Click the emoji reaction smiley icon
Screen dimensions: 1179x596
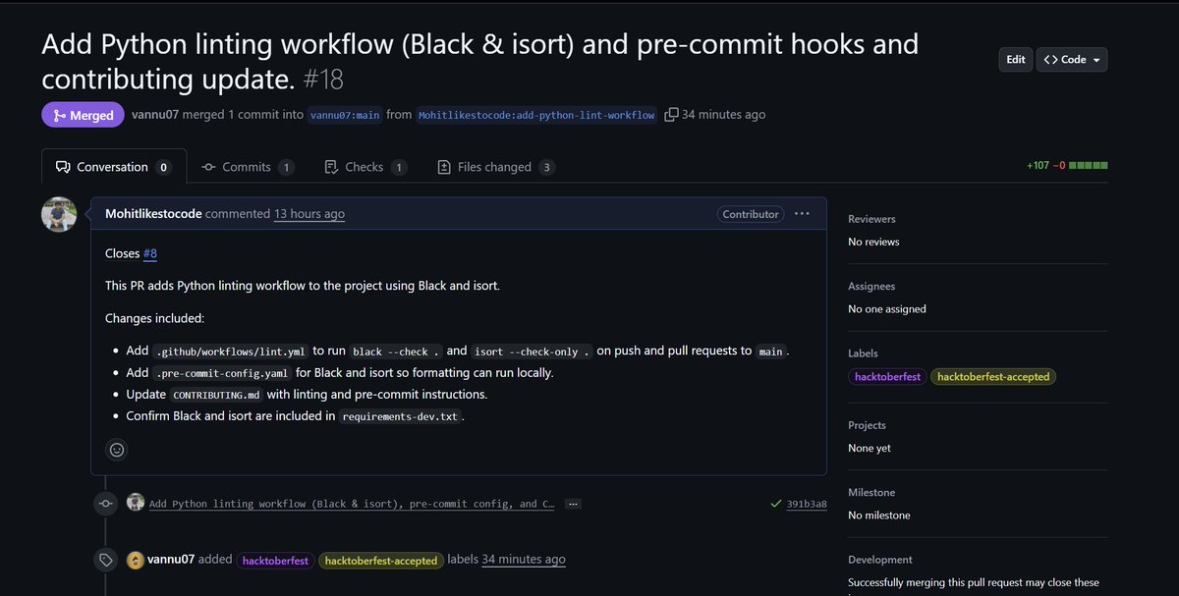pos(117,450)
